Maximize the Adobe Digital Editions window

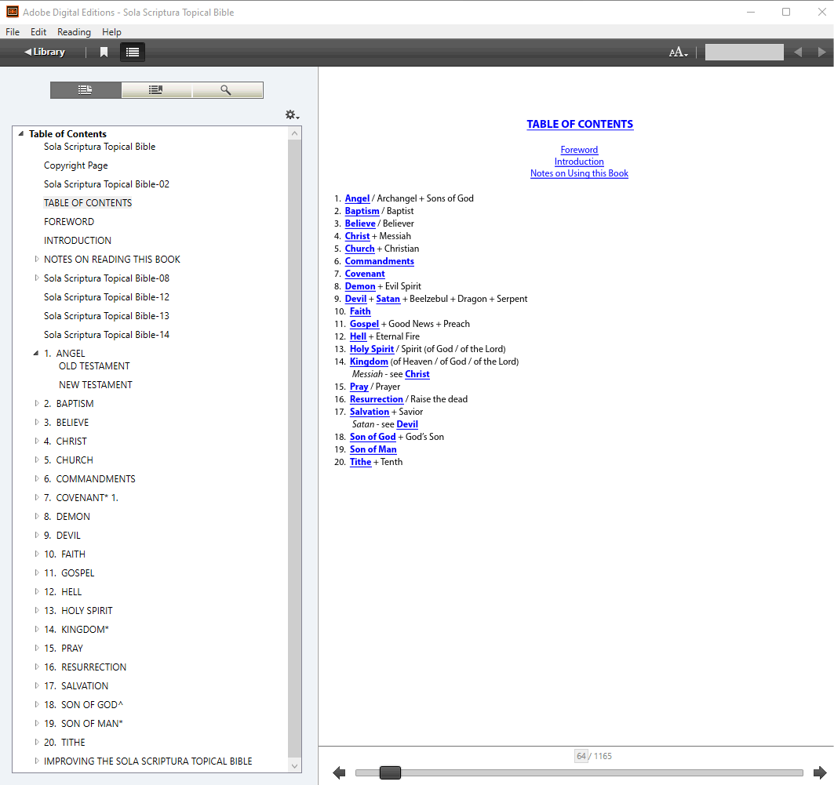click(786, 12)
